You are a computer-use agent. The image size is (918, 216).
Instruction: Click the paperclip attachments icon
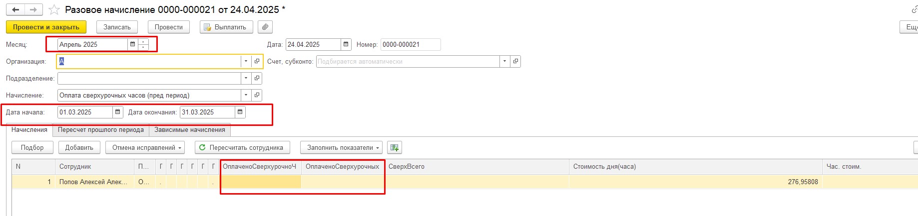(265, 27)
